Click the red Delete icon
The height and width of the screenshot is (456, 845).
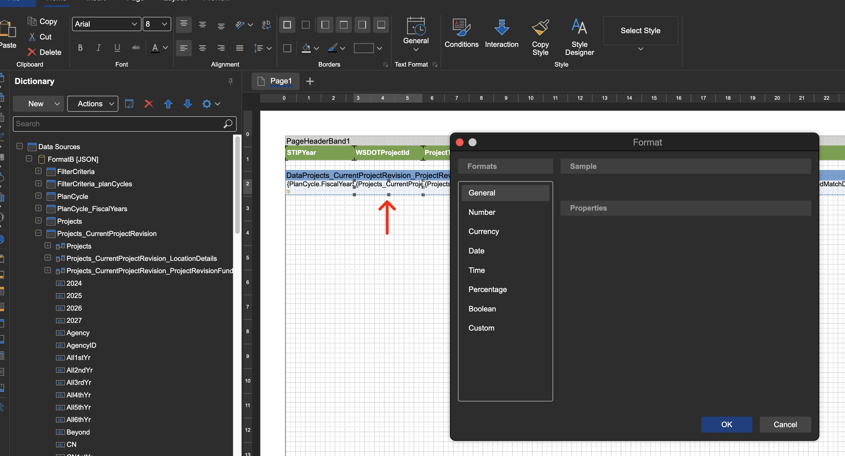point(32,52)
